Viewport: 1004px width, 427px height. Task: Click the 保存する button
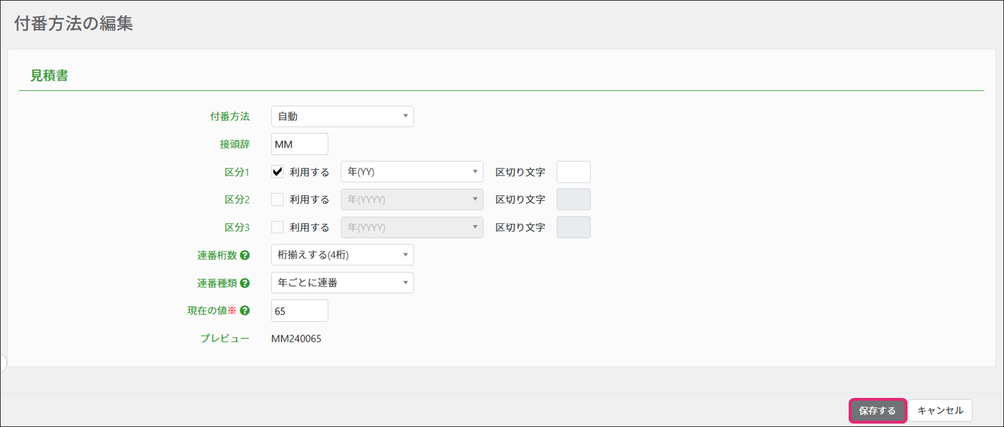pyautogui.click(x=877, y=410)
